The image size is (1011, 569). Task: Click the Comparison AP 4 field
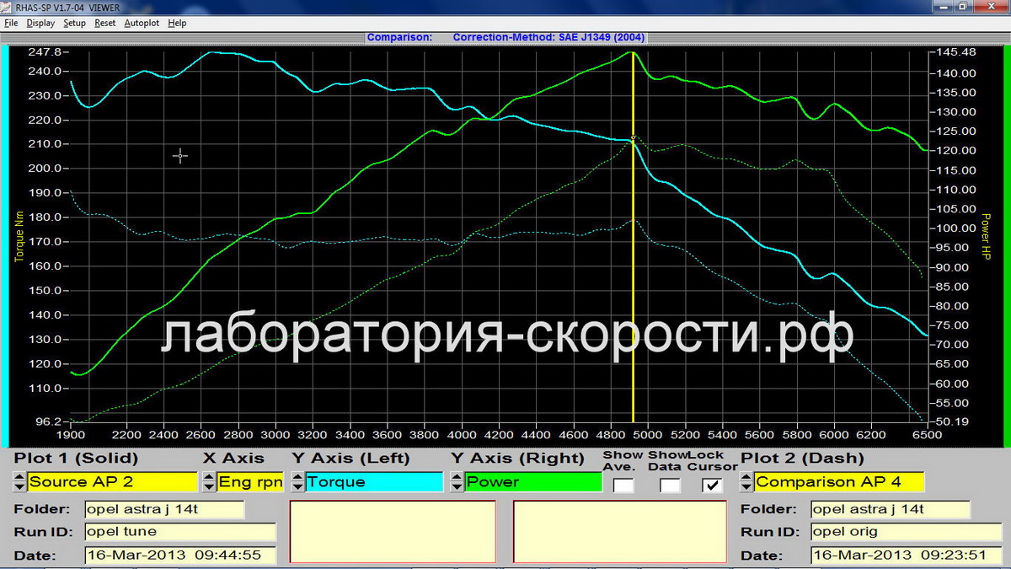tap(839, 482)
